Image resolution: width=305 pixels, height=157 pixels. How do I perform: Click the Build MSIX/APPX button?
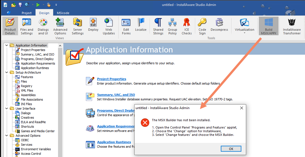click(x=269, y=26)
